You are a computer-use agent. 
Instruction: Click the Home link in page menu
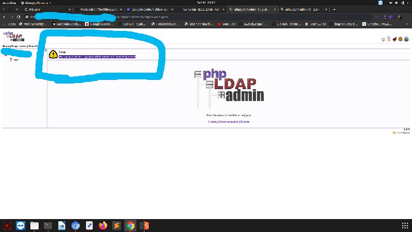(x=6, y=46)
